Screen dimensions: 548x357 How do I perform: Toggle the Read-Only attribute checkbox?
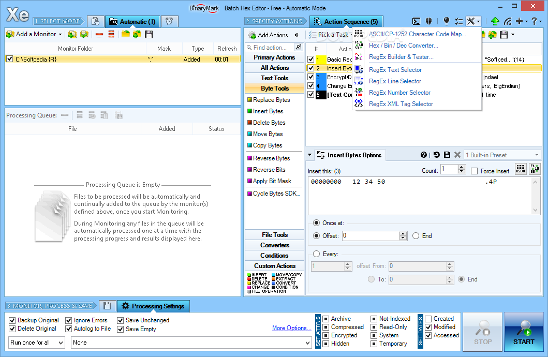tap(374, 327)
